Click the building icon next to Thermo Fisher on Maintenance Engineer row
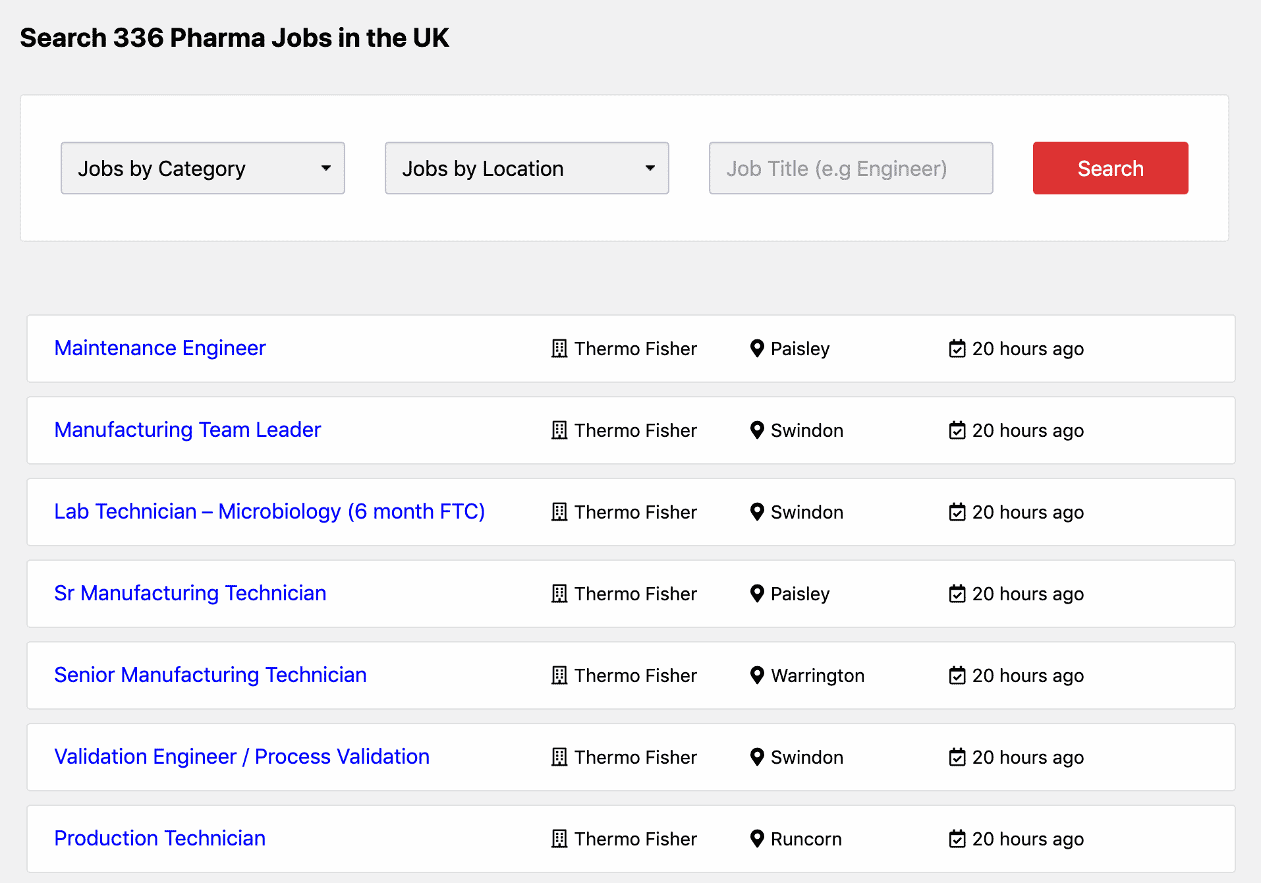Viewport: 1261px width, 883px height. [x=559, y=349]
